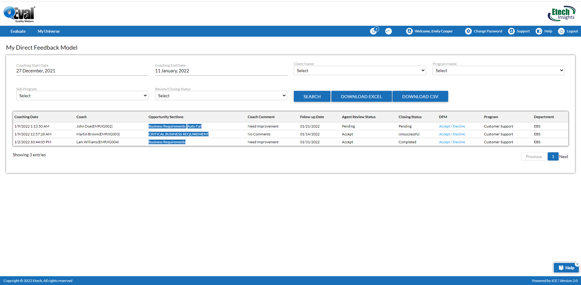This screenshot has height=285, width=581.
Task: Click the Change Password gear icon
Action: (x=468, y=31)
